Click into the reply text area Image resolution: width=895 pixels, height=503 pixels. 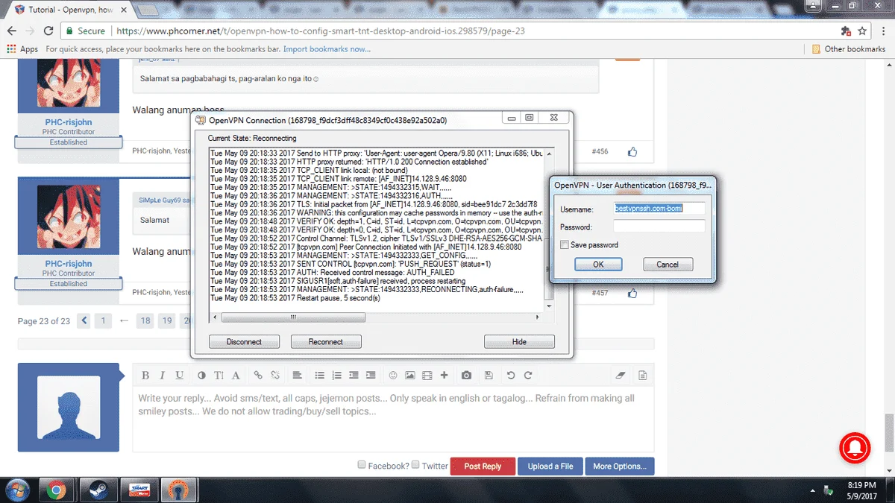(x=393, y=419)
